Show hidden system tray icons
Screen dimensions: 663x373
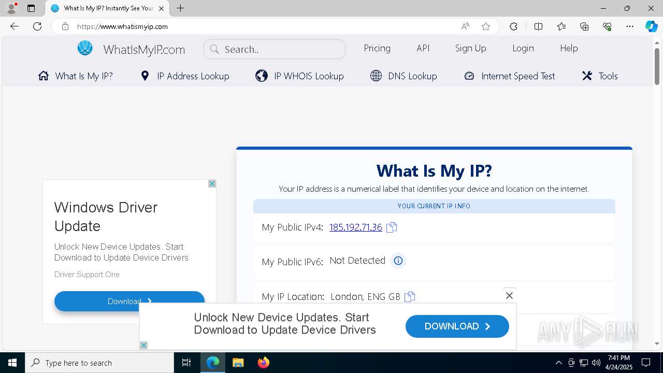click(x=558, y=363)
